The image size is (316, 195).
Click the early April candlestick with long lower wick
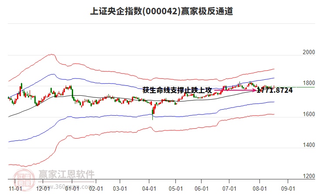(152, 114)
